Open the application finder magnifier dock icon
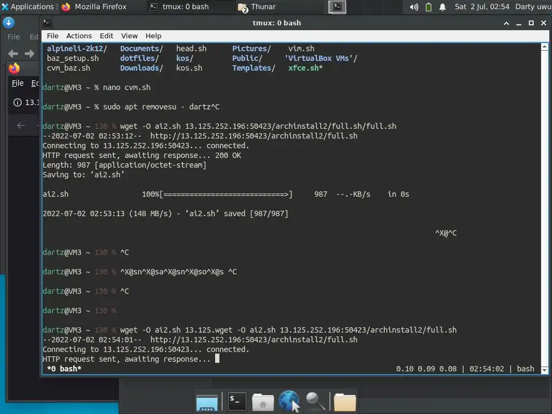The image size is (552, 414). (315, 401)
